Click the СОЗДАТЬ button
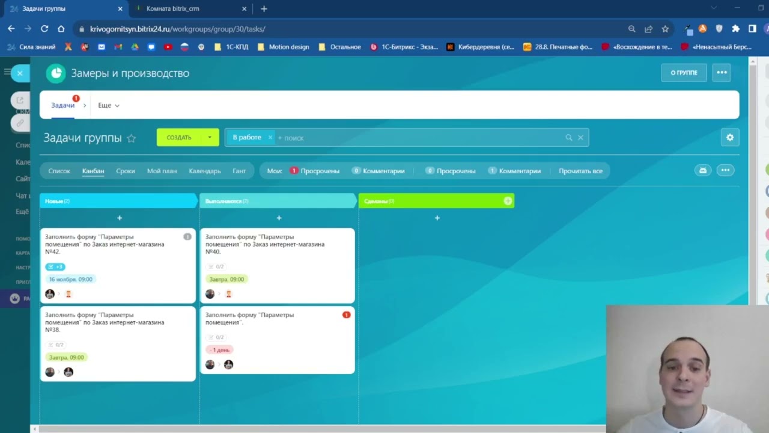Screen dimensions: 769x433 point(179,137)
